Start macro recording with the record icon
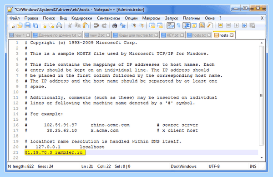 [220, 25]
